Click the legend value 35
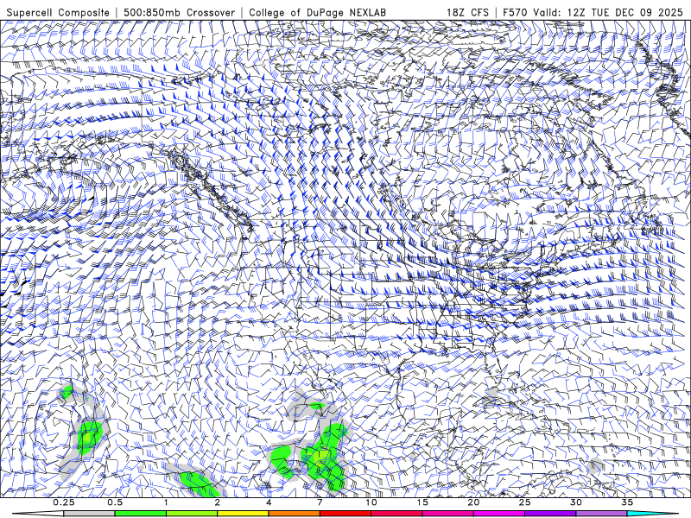 pyautogui.click(x=627, y=502)
